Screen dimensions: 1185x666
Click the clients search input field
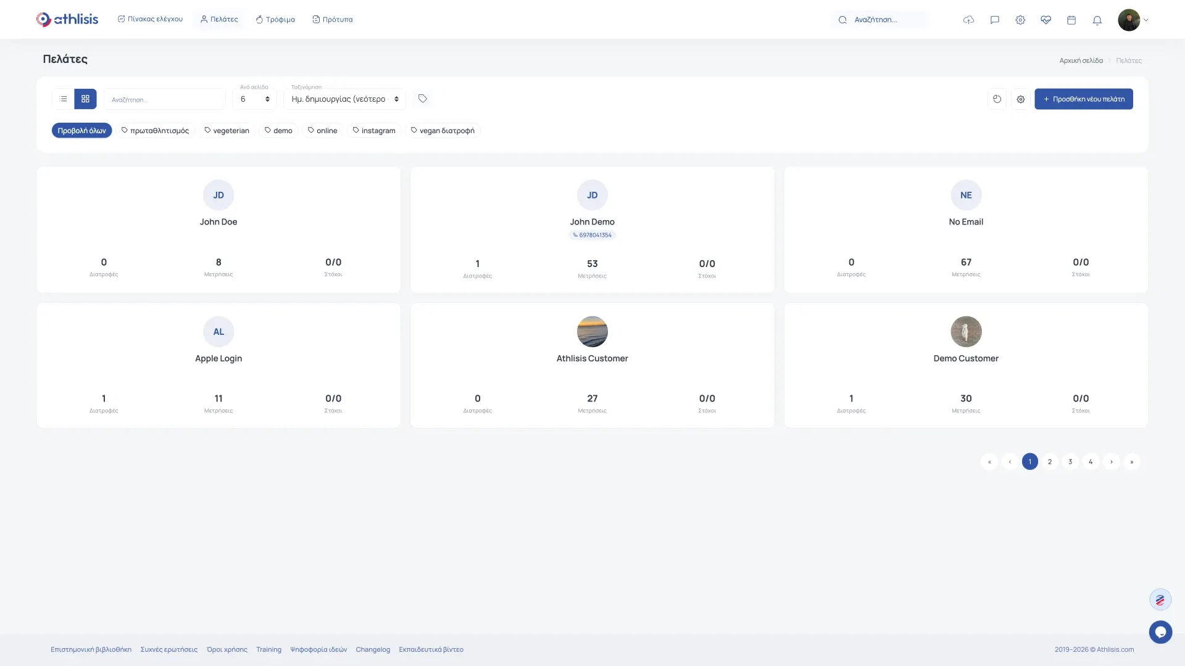pos(164,99)
